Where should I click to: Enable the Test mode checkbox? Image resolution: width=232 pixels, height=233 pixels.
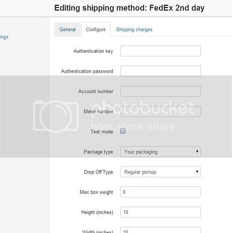(123, 131)
